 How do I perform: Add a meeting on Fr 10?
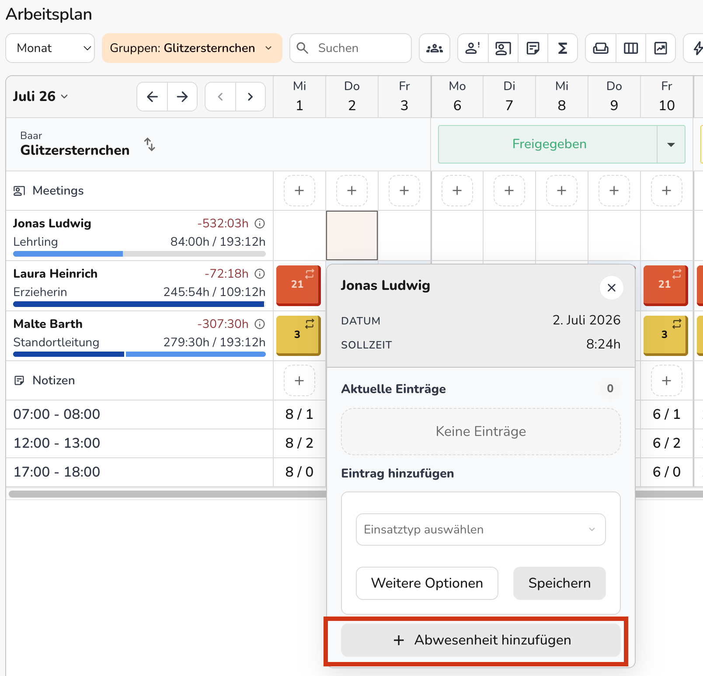tap(667, 191)
